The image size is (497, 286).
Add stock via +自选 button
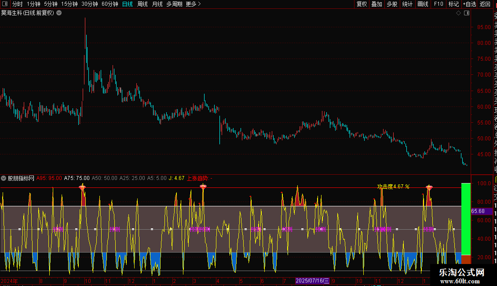tap(469, 4)
